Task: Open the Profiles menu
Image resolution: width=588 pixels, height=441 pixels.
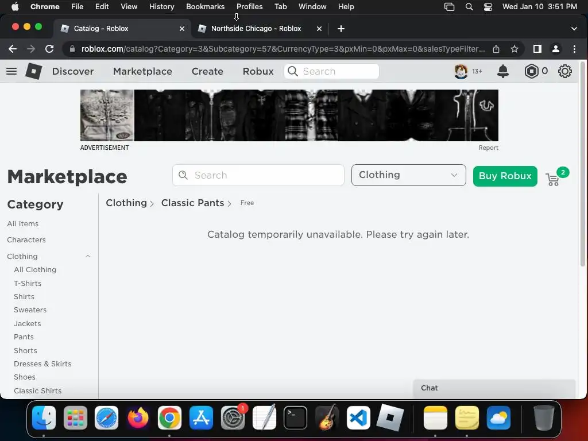Action: tap(249, 7)
